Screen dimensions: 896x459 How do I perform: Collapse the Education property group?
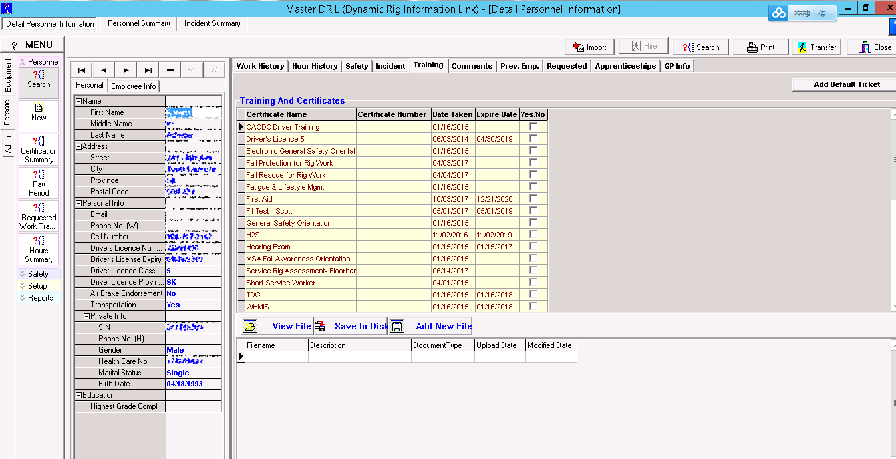(x=78, y=395)
